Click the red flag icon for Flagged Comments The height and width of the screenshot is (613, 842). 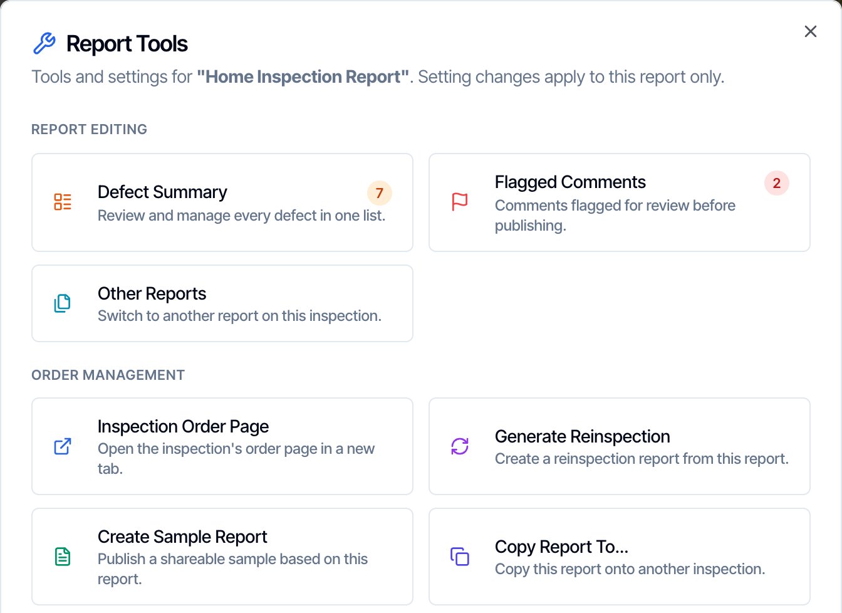[x=460, y=202]
